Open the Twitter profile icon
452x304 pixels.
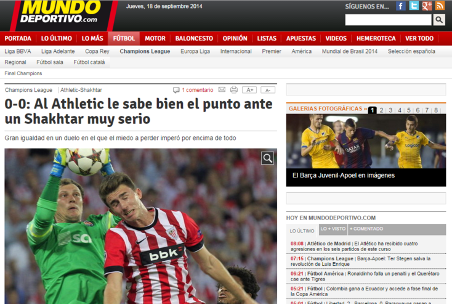pyautogui.click(x=414, y=6)
